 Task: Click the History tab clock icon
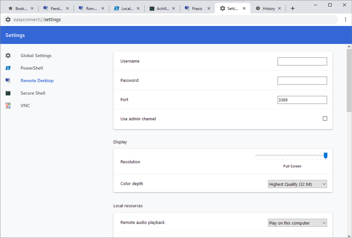click(258, 8)
